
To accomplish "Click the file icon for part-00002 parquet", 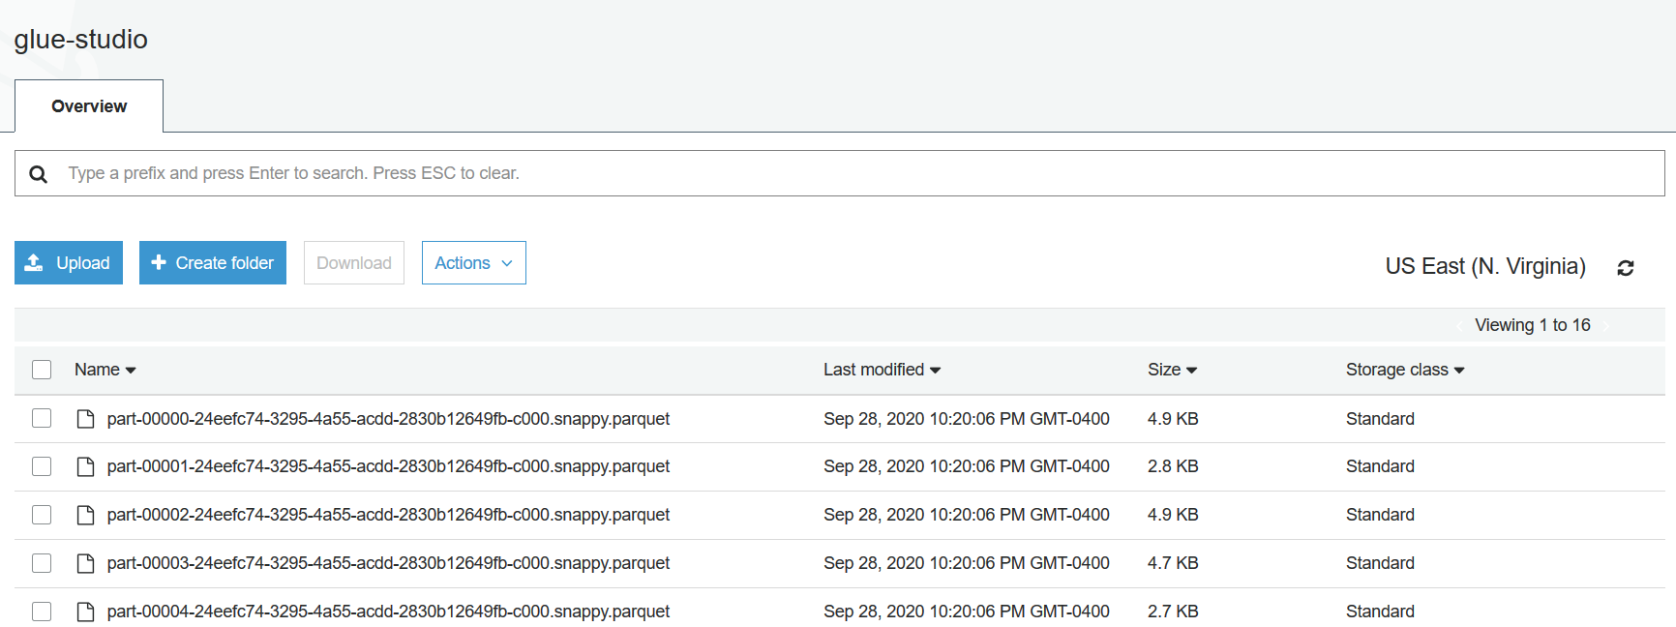I will [x=85, y=516].
